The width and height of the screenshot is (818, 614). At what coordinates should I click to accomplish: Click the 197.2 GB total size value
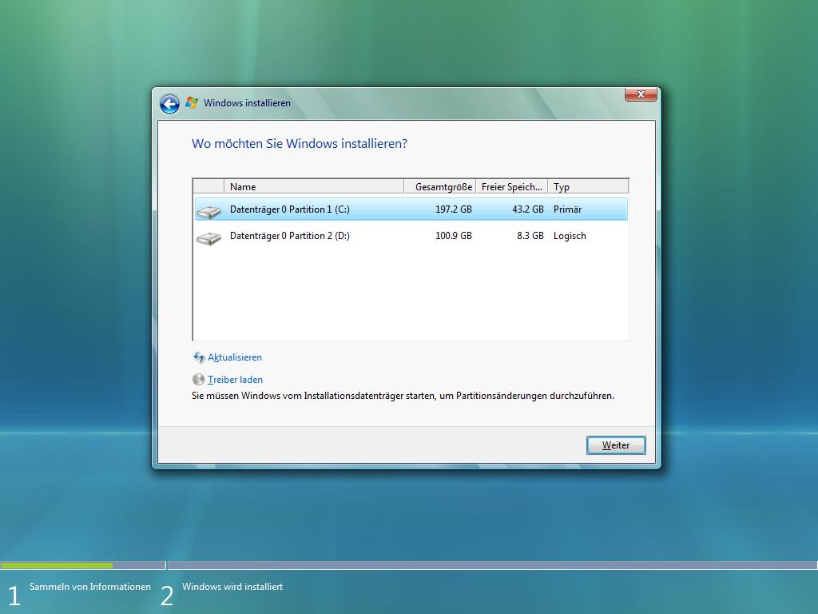click(x=454, y=209)
